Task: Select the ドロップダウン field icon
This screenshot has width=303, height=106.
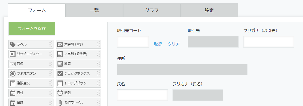Action: pyautogui.click(x=60, y=83)
